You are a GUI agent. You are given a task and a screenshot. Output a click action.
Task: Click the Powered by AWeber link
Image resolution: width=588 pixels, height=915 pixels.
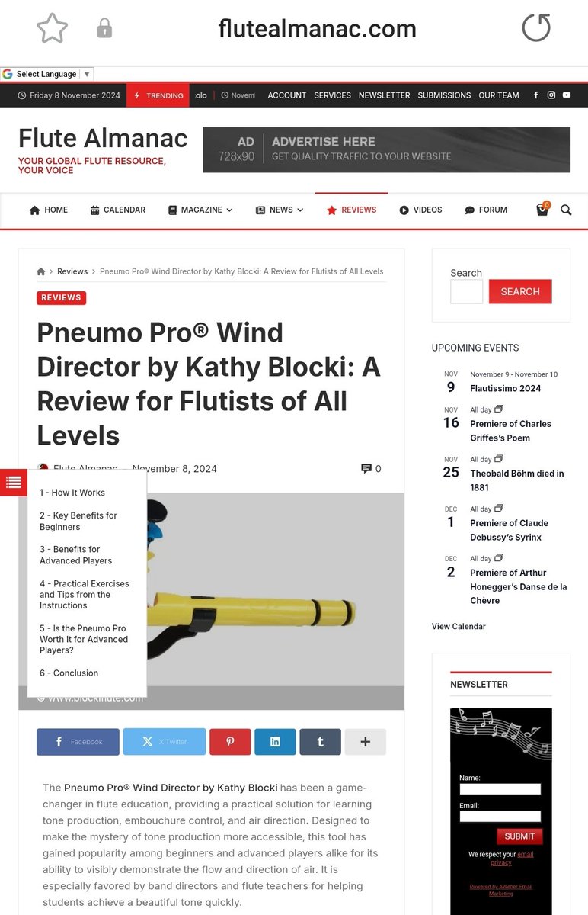(500, 890)
